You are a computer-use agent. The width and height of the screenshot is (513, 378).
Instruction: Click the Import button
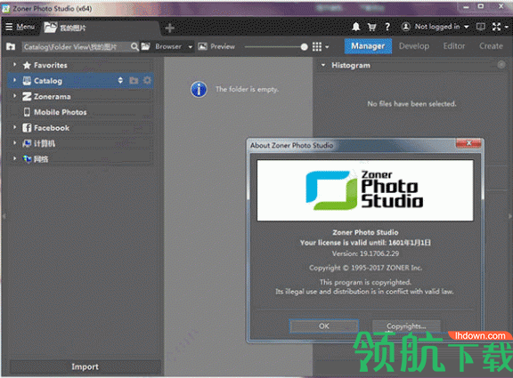pyautogui.click(x=85, y=367)
